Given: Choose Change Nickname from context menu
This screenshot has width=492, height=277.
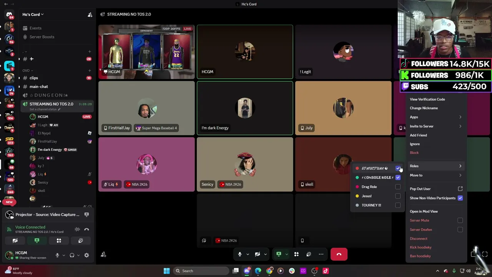Looking at the screenshot, I should coord(424,108).
